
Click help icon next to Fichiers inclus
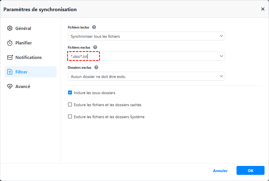pyautogui.click(x=94, y=27)
